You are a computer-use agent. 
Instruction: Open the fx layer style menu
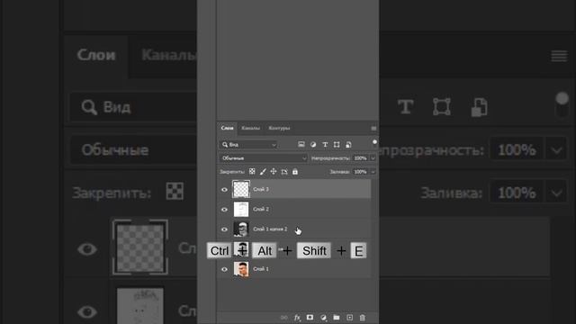(297, 318)
